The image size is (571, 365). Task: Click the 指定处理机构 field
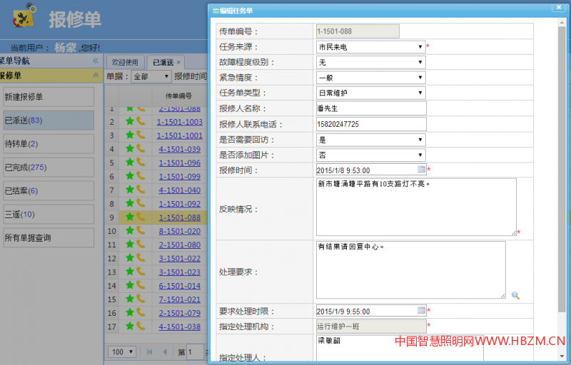coord(371,326)
